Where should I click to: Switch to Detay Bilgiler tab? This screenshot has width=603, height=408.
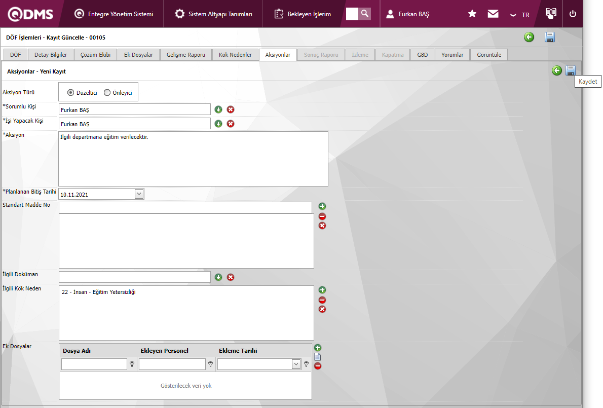coord(51,55)
